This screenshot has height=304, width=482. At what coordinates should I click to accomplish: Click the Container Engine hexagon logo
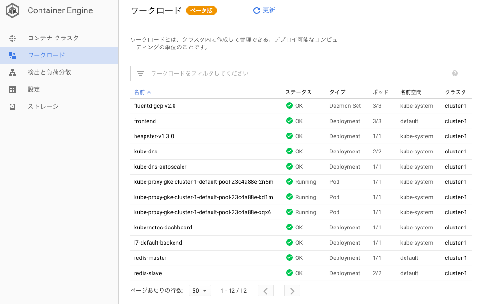(12, 10)
